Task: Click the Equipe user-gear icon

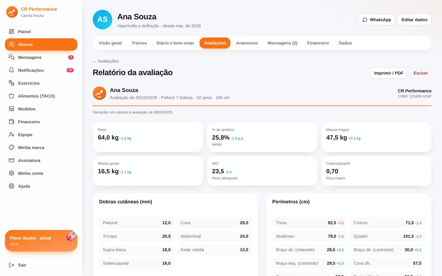Action: [x=11, y=135]
